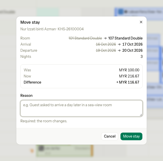Click the new room 107 Standard Double
Image resolution: width=163 pixels, height=161 pixels.
coord(125,38)
